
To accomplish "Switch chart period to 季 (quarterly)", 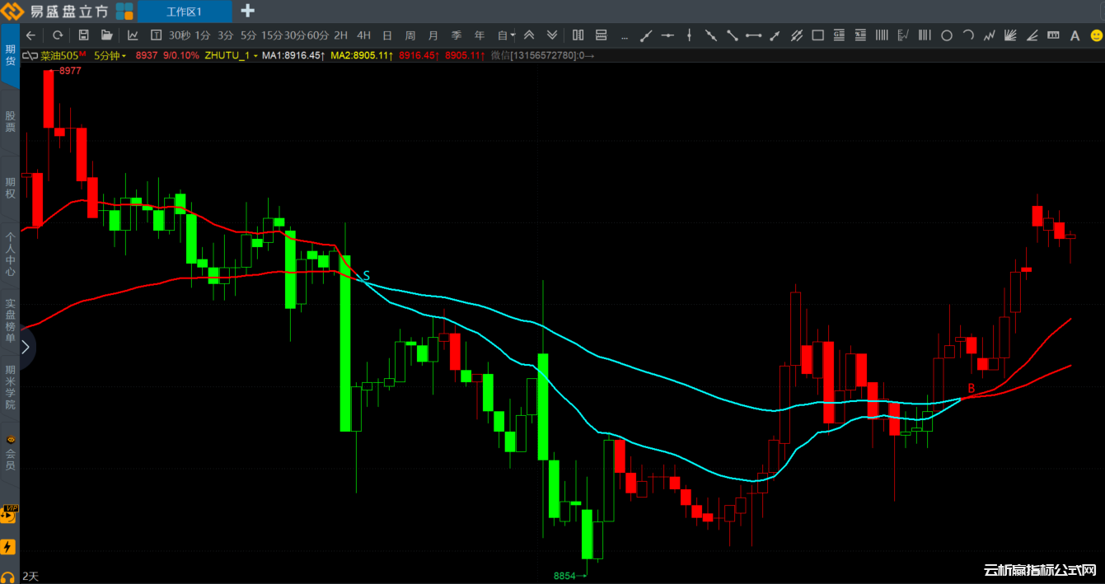I will point(457,35).
